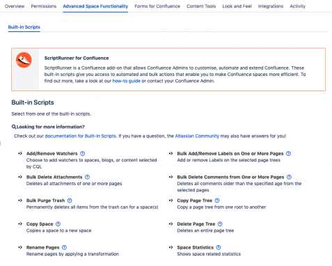
Task: Open the Bulk Delete Attachments script
Action: (54, 177)
